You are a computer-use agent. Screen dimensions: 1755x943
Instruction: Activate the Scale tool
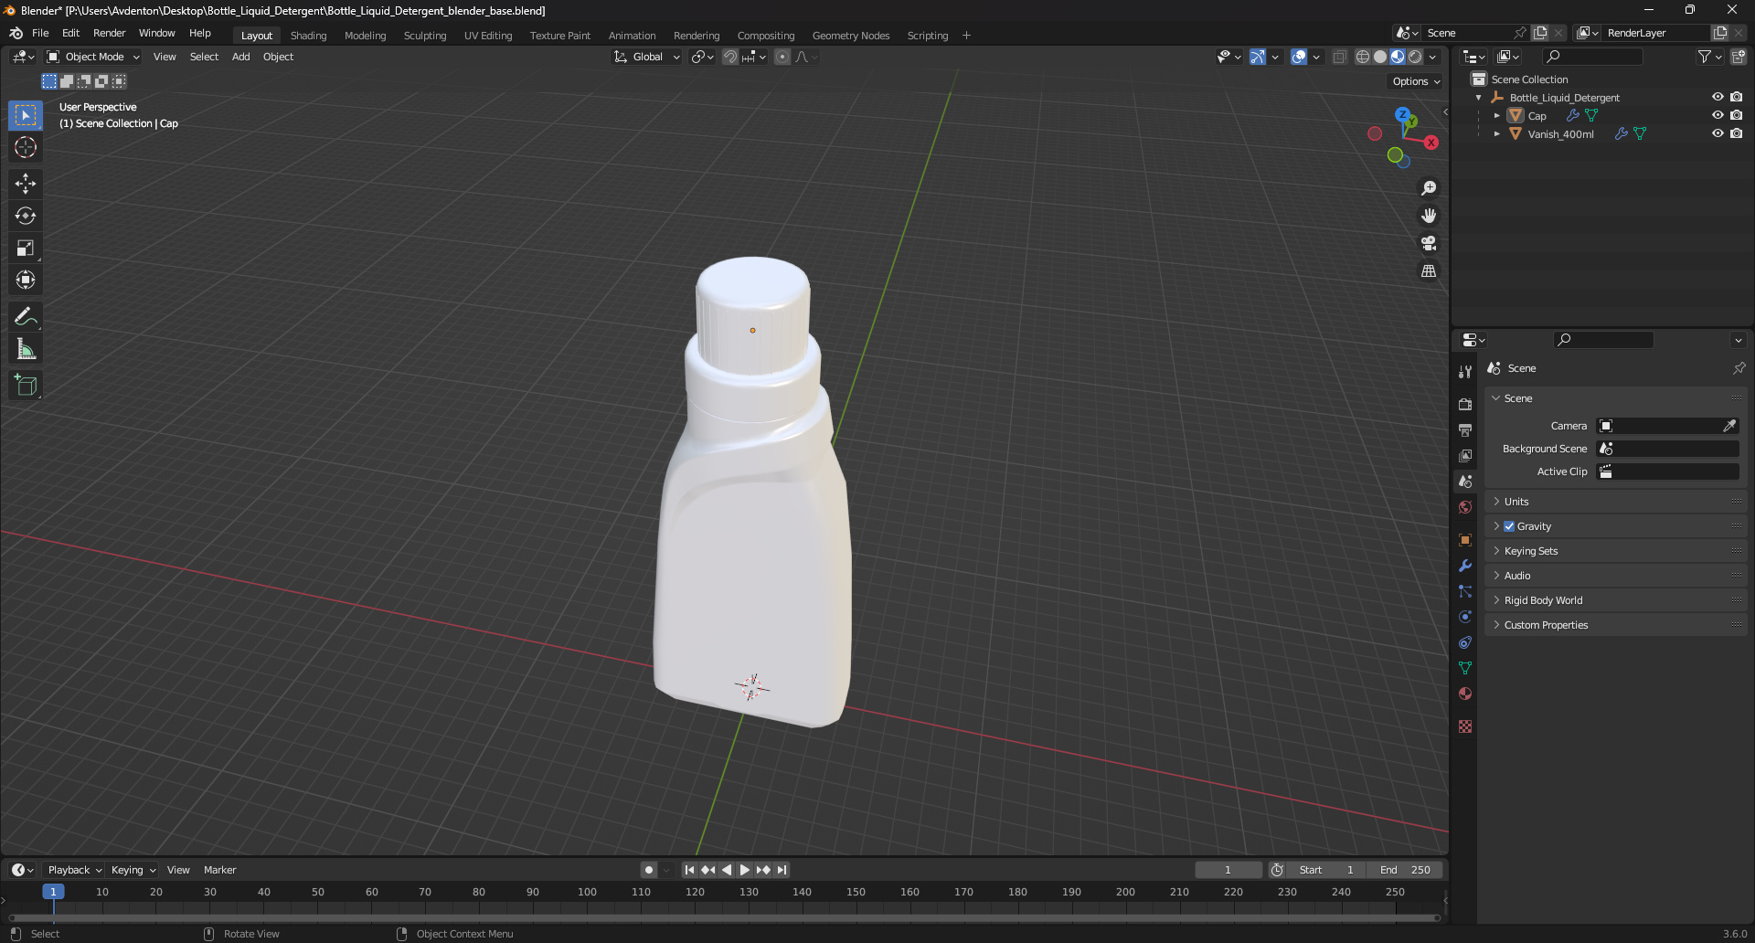(26, 248)
